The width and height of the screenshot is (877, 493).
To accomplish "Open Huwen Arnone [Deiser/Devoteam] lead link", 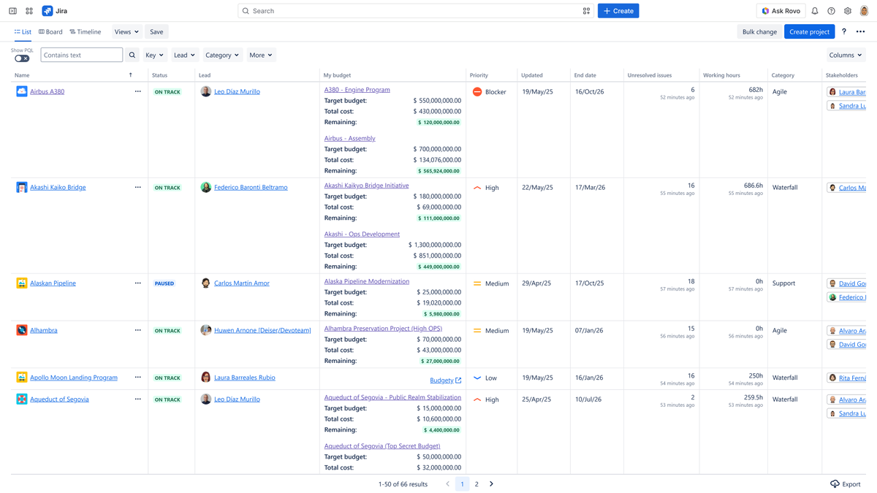I will tap(262, 330).
